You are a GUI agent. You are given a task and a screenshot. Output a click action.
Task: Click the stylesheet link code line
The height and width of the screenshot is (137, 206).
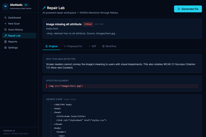point(81,120)
